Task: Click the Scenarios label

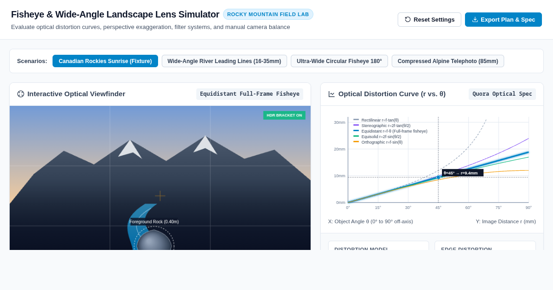Action: tap(32, 61)
